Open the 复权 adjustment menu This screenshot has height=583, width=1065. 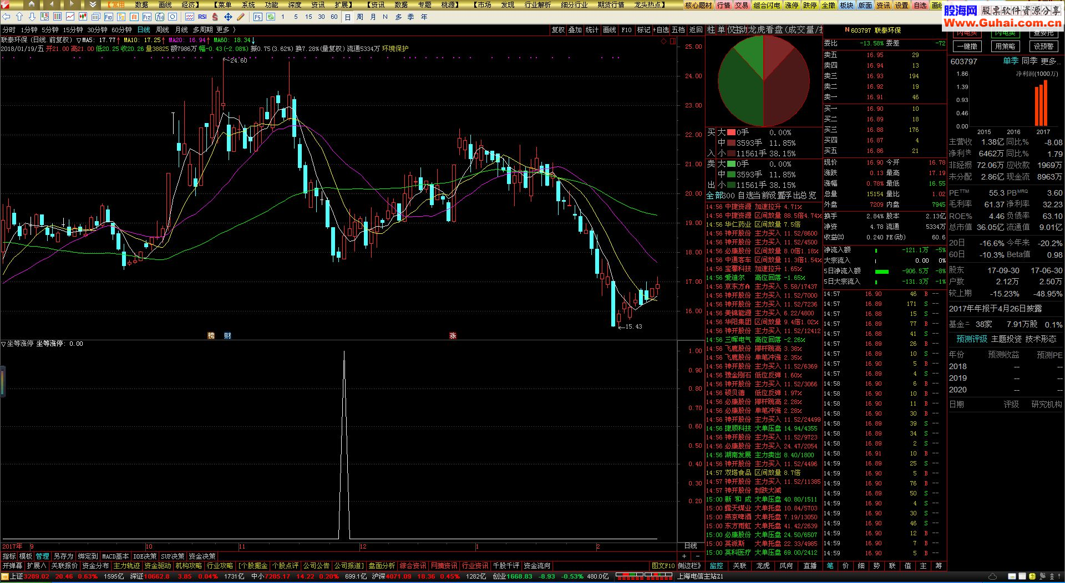click(x=558, y=30)
